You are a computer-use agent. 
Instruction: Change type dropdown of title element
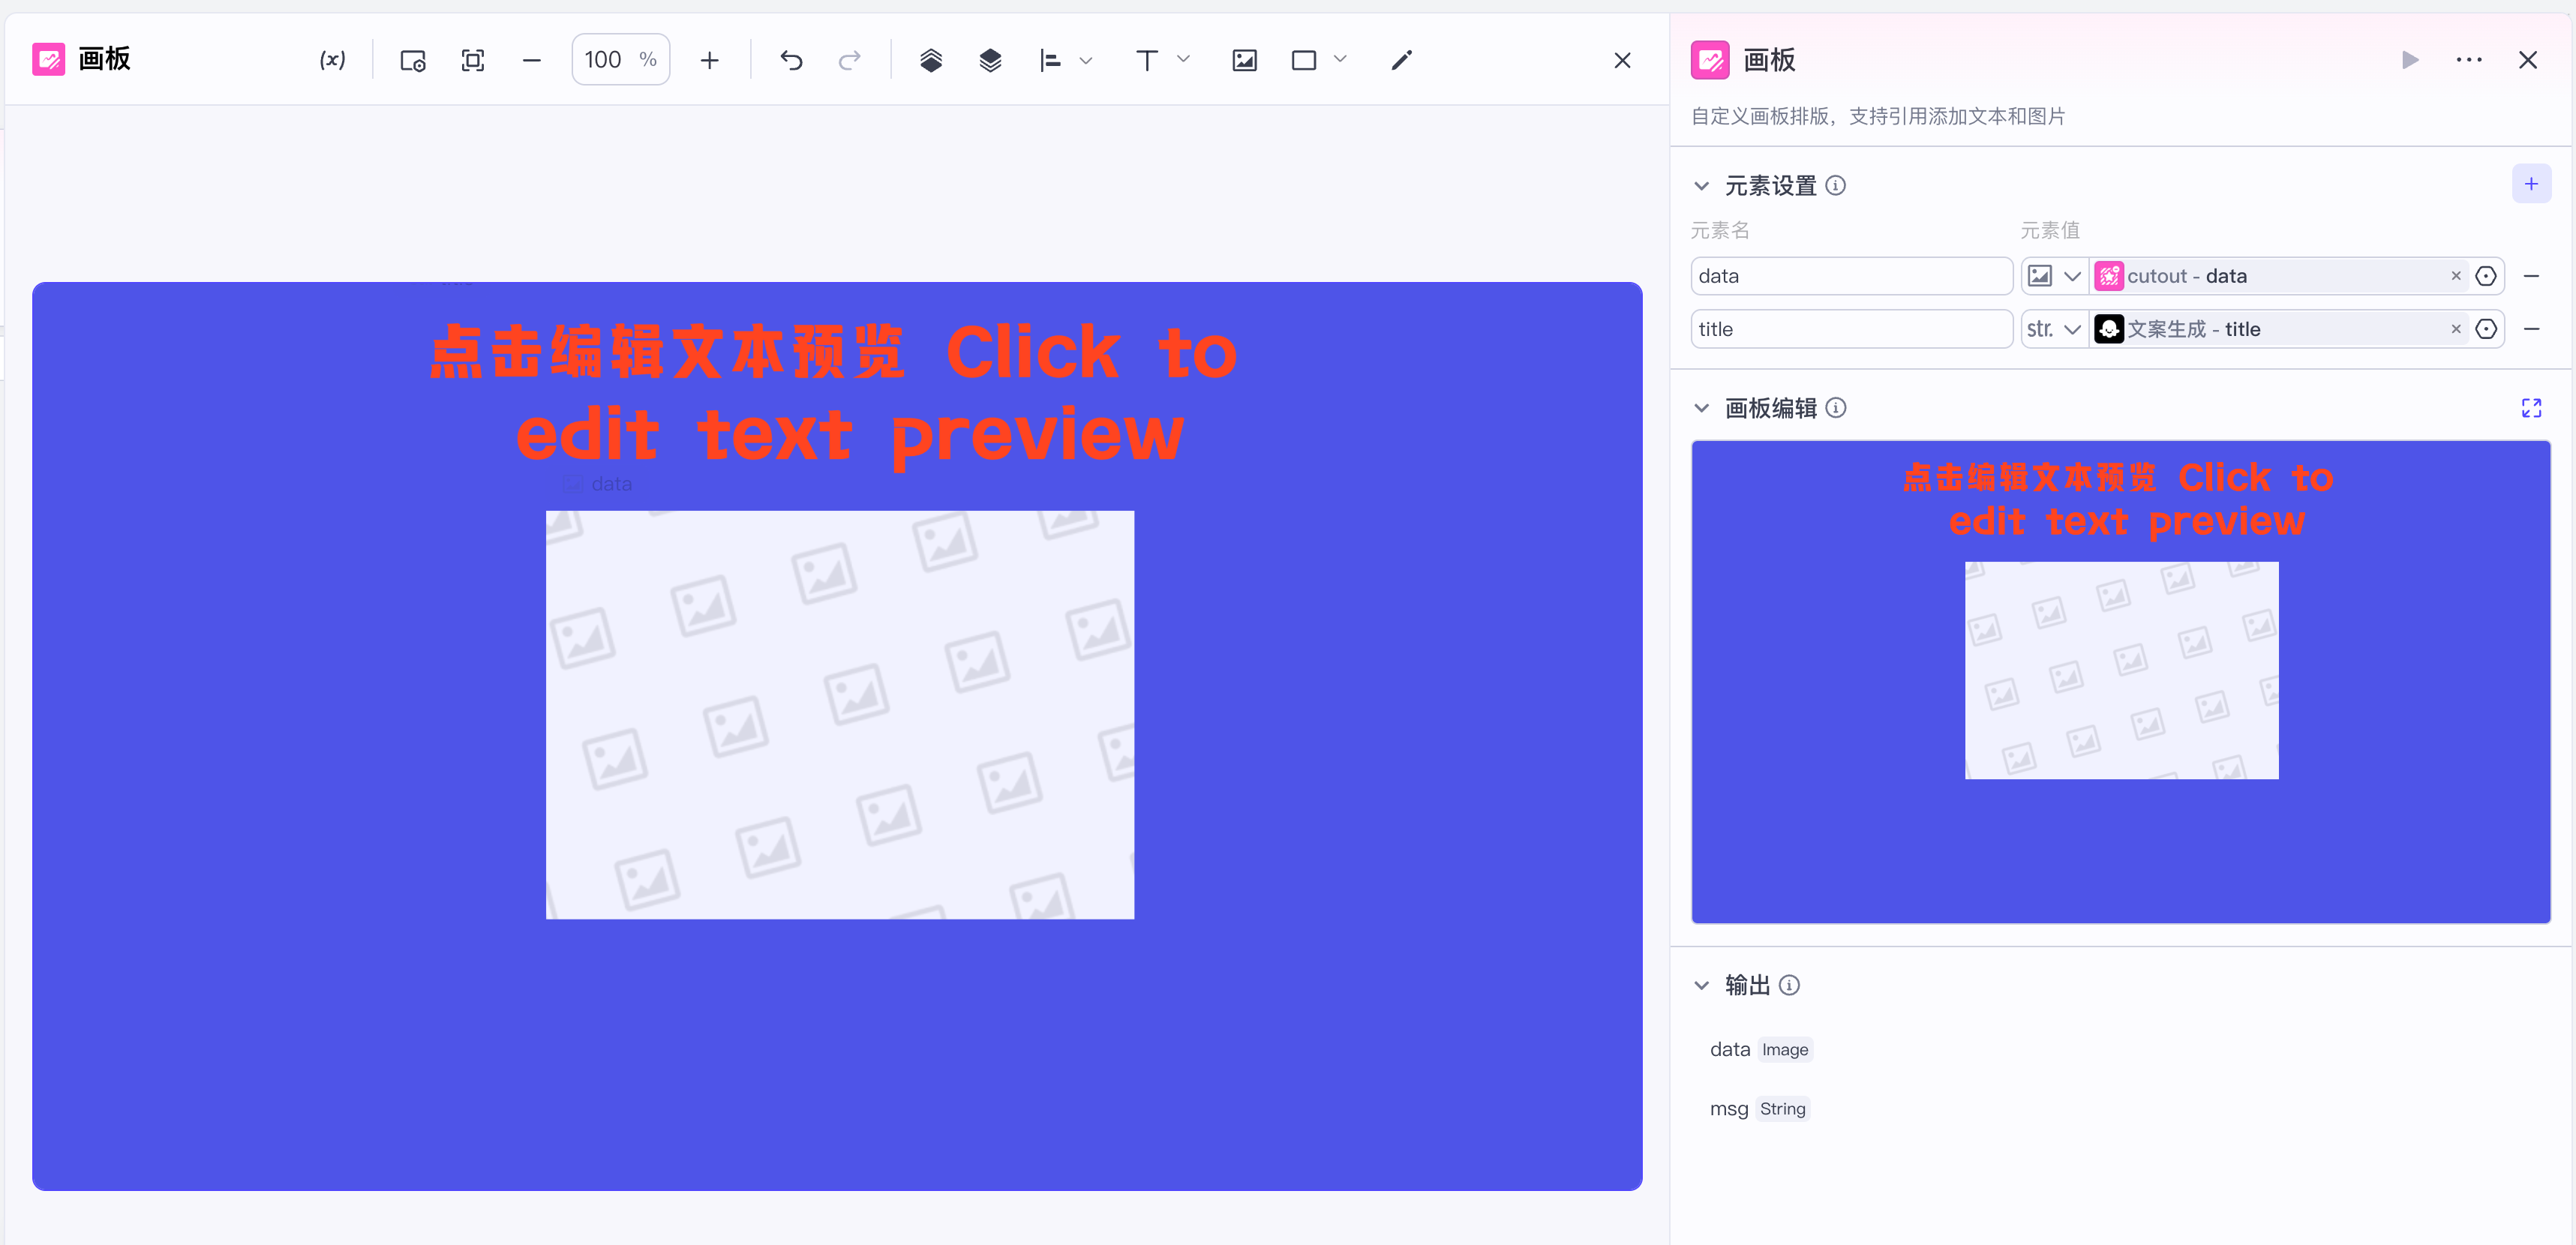click(2053, 329)
